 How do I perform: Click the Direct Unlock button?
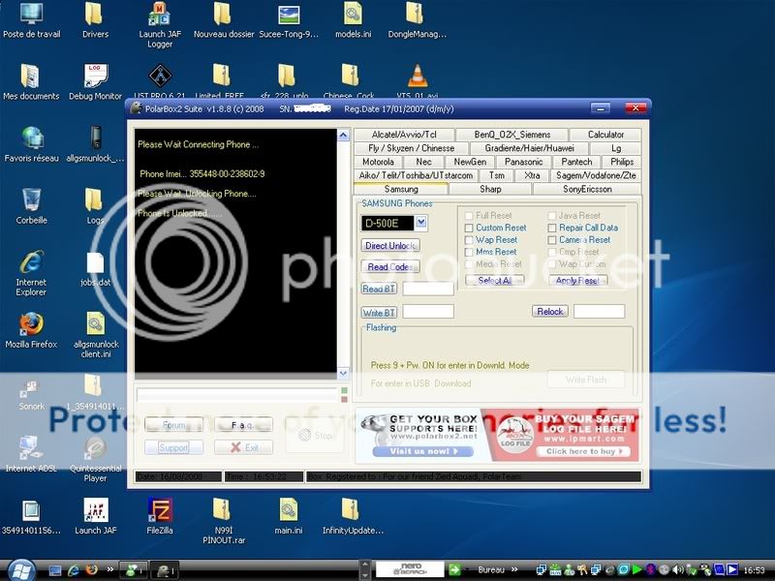point(390,246)
